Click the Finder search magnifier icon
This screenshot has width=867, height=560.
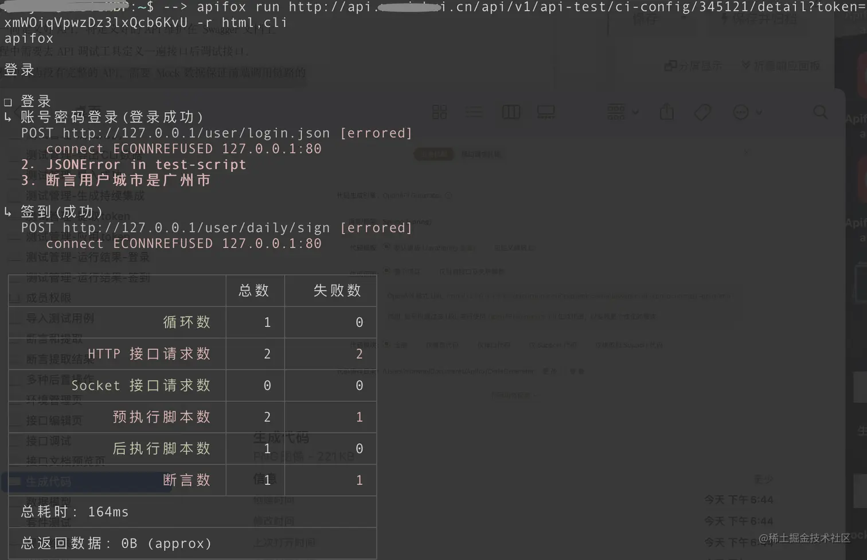(821, 112)
